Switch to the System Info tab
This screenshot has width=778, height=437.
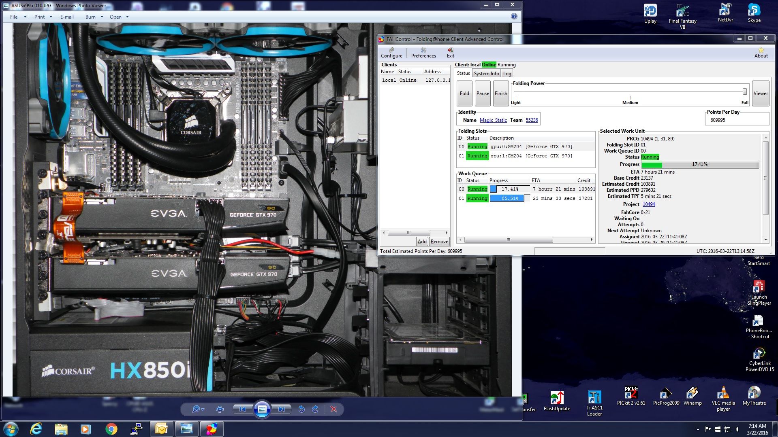486,74
